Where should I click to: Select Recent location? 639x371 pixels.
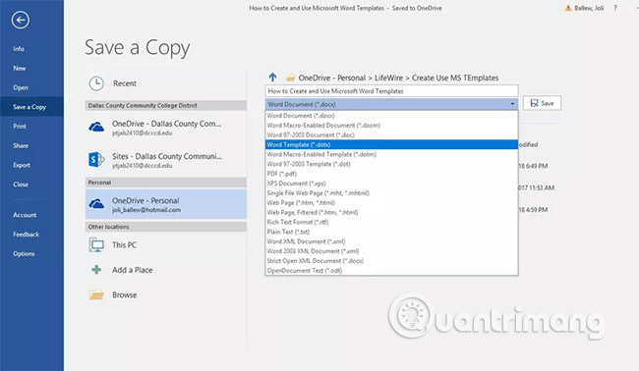(x=165, y=83)
